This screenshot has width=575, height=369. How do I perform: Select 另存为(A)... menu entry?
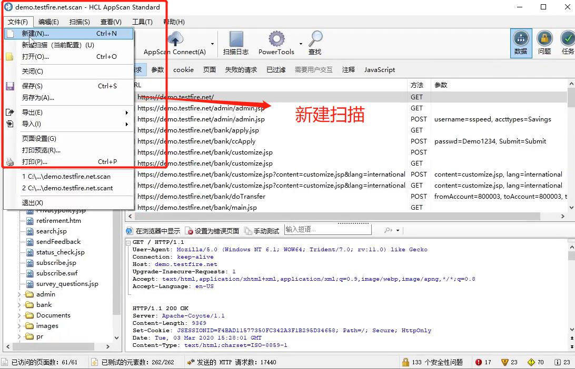69,98
